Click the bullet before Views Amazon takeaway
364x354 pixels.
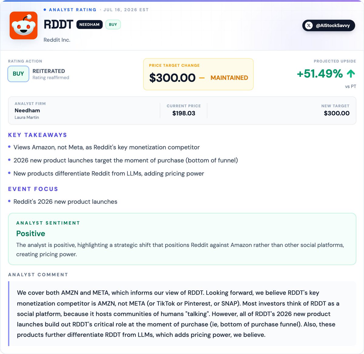9,147
